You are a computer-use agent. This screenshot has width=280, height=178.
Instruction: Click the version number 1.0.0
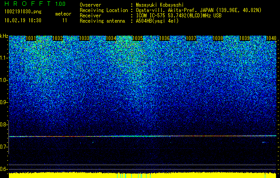pos(60,4)
